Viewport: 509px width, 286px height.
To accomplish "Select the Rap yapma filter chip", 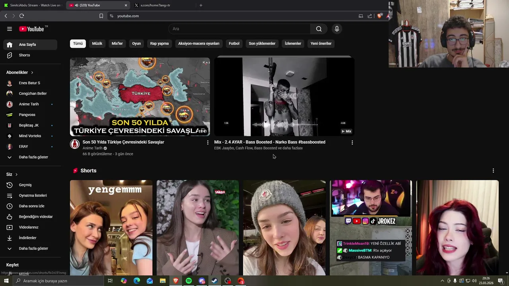I will (x=159, y=43).
